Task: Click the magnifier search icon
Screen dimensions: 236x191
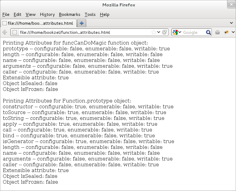Action: tap(208, 32)
